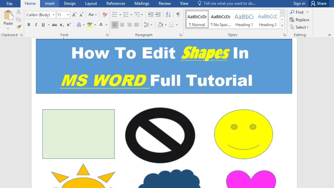This screenshot has width=334, height=188.
Task: Open the Review tab
Action: click(x=165, y=3)
